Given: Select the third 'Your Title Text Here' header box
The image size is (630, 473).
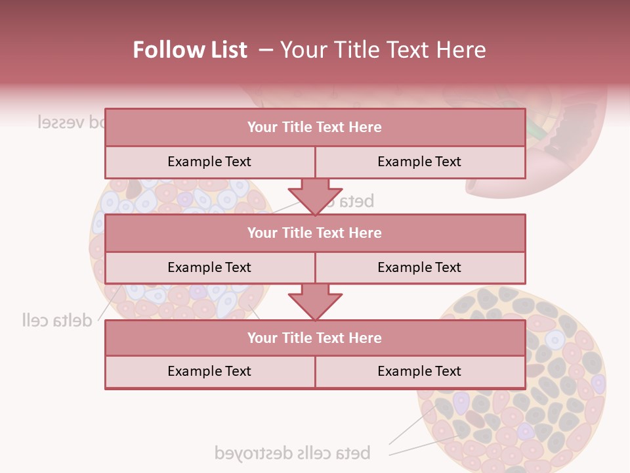Looking at the screenshot, I should 315,338.
